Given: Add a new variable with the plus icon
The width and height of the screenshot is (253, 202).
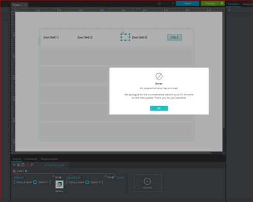Looking at the screenshot, I should (229, 10).
